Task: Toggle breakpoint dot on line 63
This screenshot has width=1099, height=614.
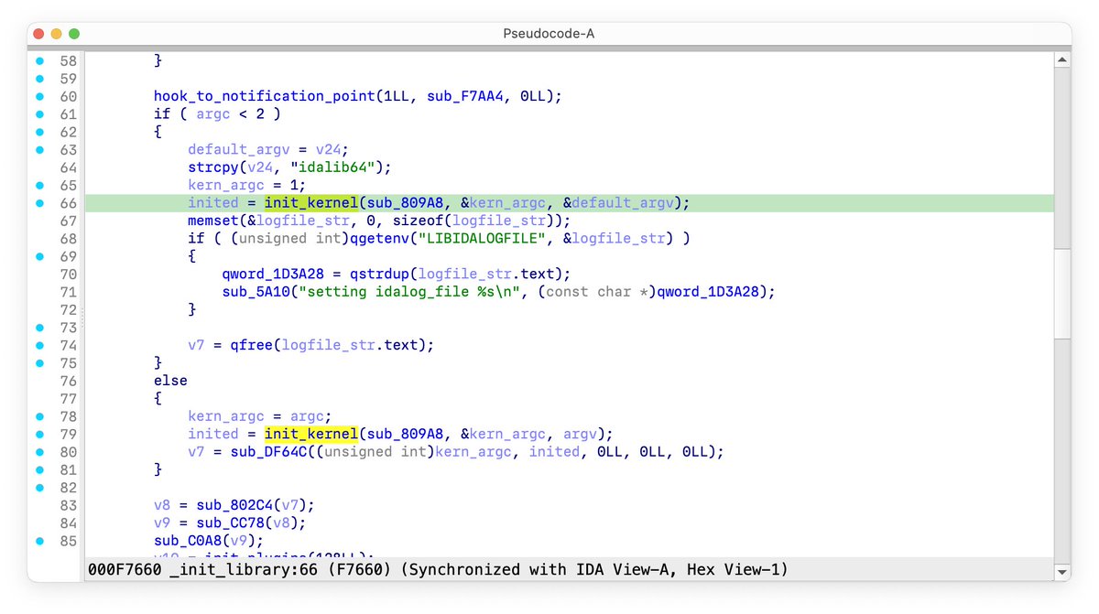Action: 39,150
